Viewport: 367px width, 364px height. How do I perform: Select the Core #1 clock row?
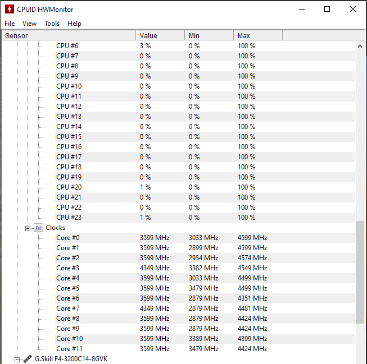[x=205, y=248]
